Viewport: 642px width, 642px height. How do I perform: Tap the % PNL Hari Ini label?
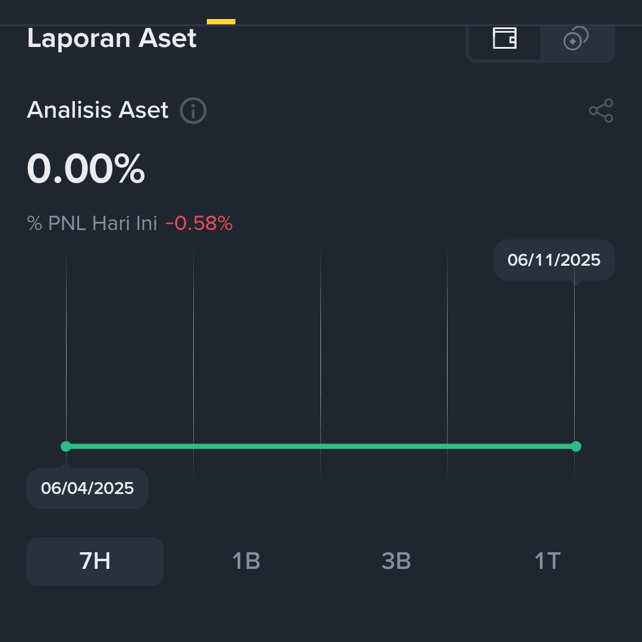92,224
